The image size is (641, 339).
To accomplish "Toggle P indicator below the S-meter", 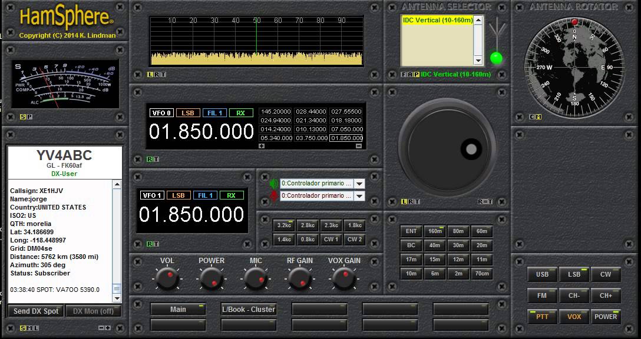I will click(x=29, y=117).
